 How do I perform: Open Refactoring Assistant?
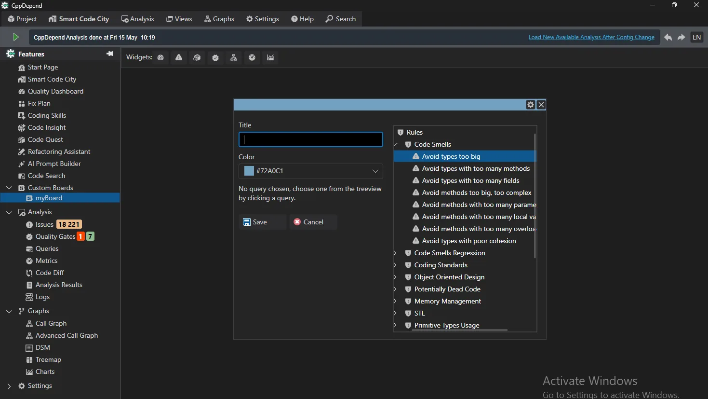pyautogui.click(x=59, y=151)
